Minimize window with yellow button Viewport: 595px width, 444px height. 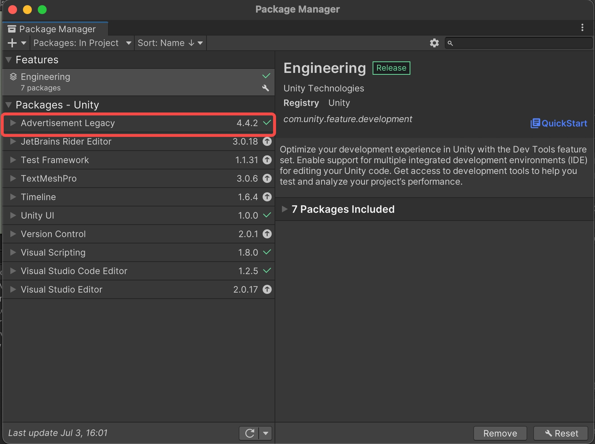point(27,9)
